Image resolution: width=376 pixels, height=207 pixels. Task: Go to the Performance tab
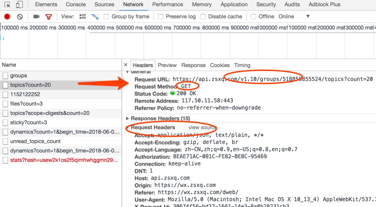[x=167, y=5]
